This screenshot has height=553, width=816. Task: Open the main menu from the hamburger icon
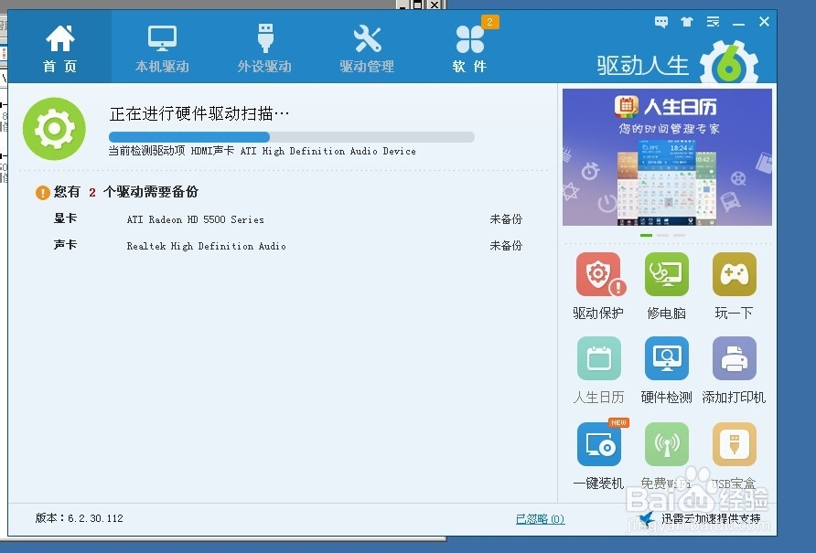click(x=713, y=21)
